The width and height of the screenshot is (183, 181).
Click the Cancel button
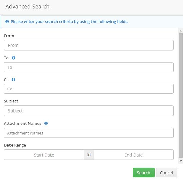[166, 173]
